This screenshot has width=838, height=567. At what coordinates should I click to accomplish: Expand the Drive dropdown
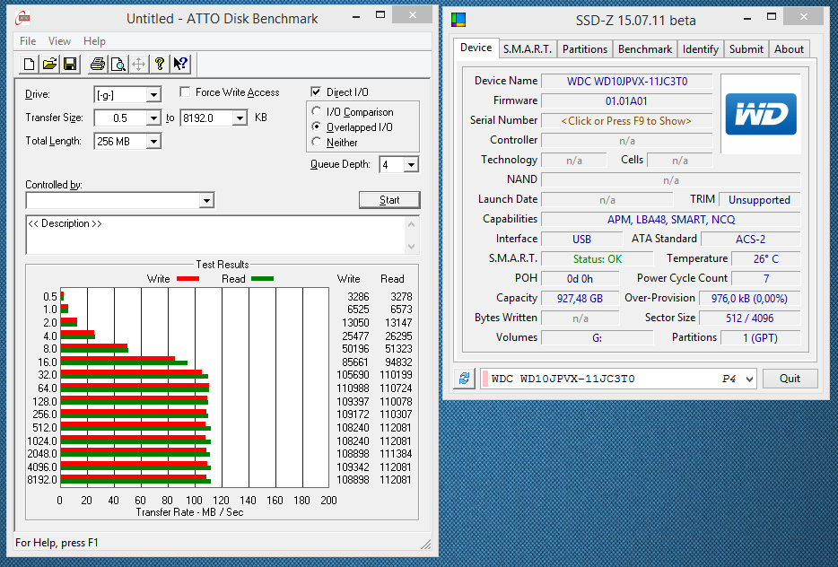(x=153, y=95)
